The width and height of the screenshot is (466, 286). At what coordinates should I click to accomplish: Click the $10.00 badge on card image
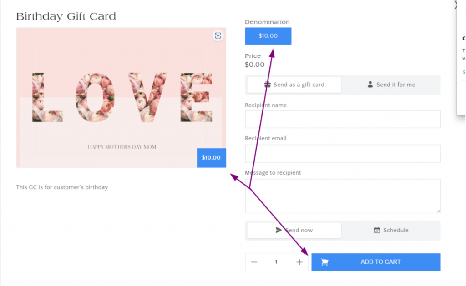(211, 158)
